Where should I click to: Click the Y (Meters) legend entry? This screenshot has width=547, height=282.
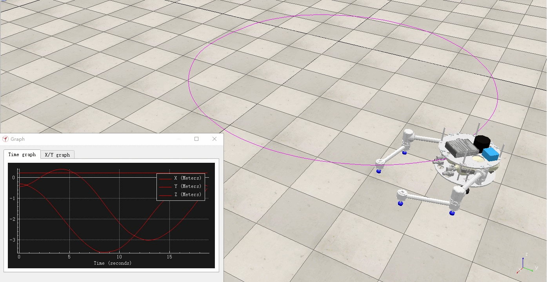tap(181, 186)
